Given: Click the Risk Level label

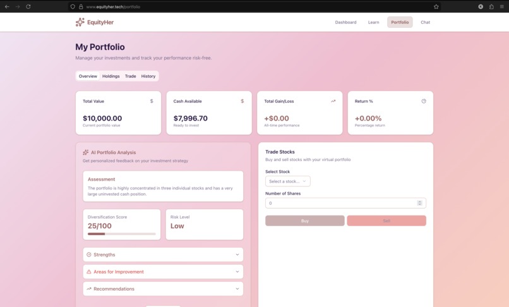Looking at the screenshot, I should [x=180, y=217].
